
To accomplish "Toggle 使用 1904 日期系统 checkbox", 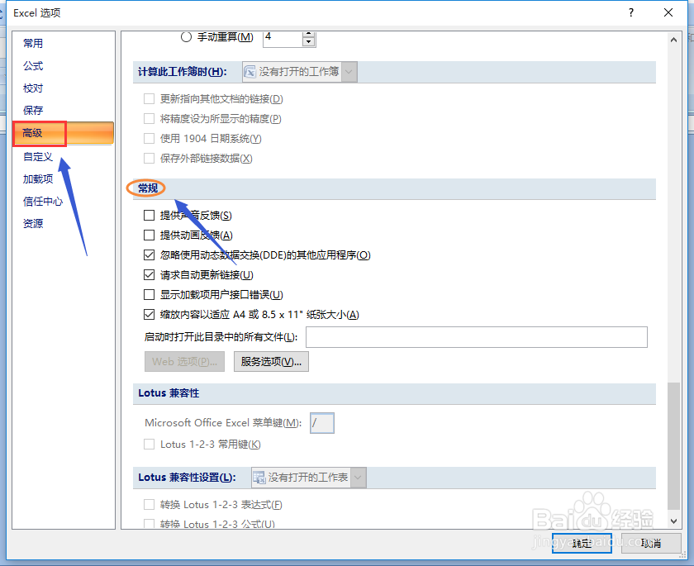I will tap(150, 139).
